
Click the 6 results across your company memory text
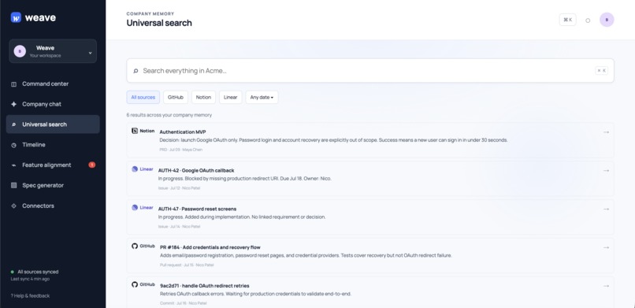click(169, 115)
